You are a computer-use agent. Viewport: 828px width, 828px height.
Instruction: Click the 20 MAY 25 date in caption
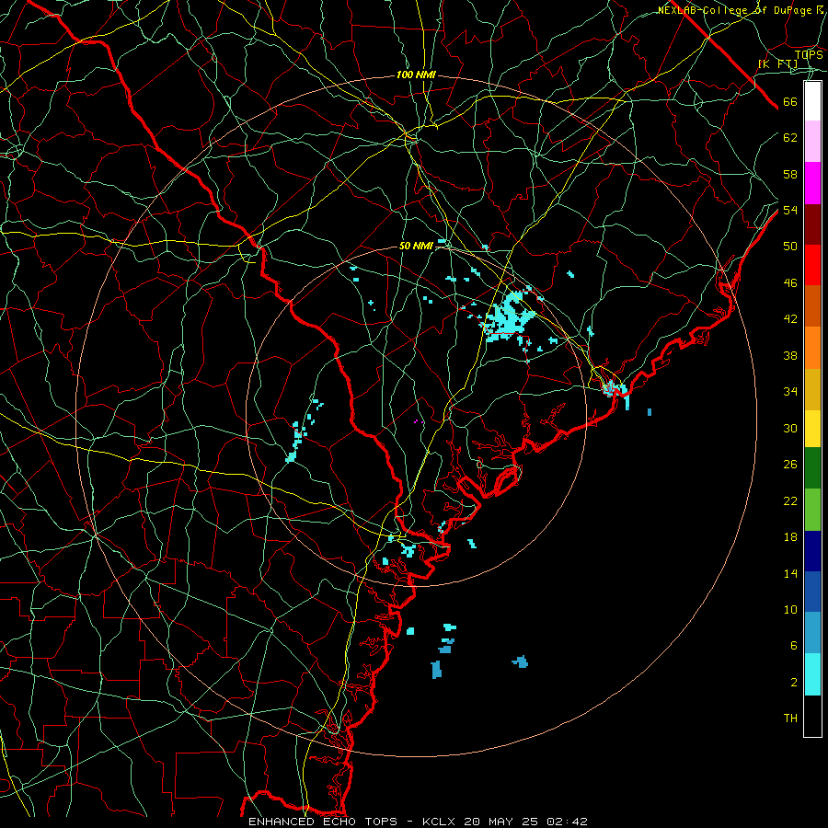(x=500, y=822)
